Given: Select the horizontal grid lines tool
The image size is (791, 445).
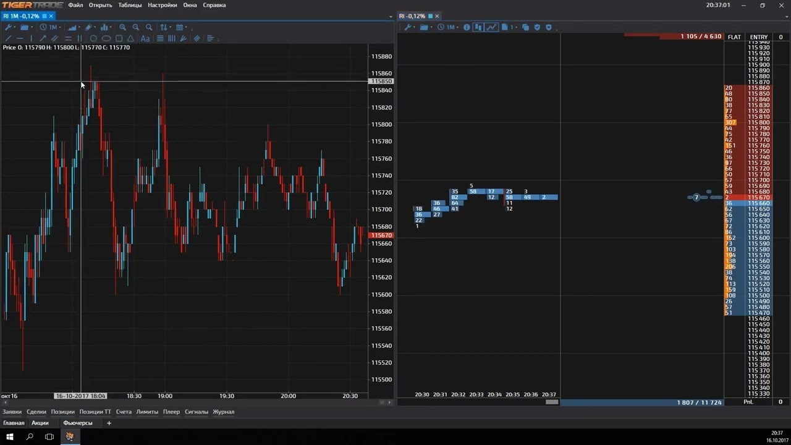Looking at the screenshot, I should 160,38.
